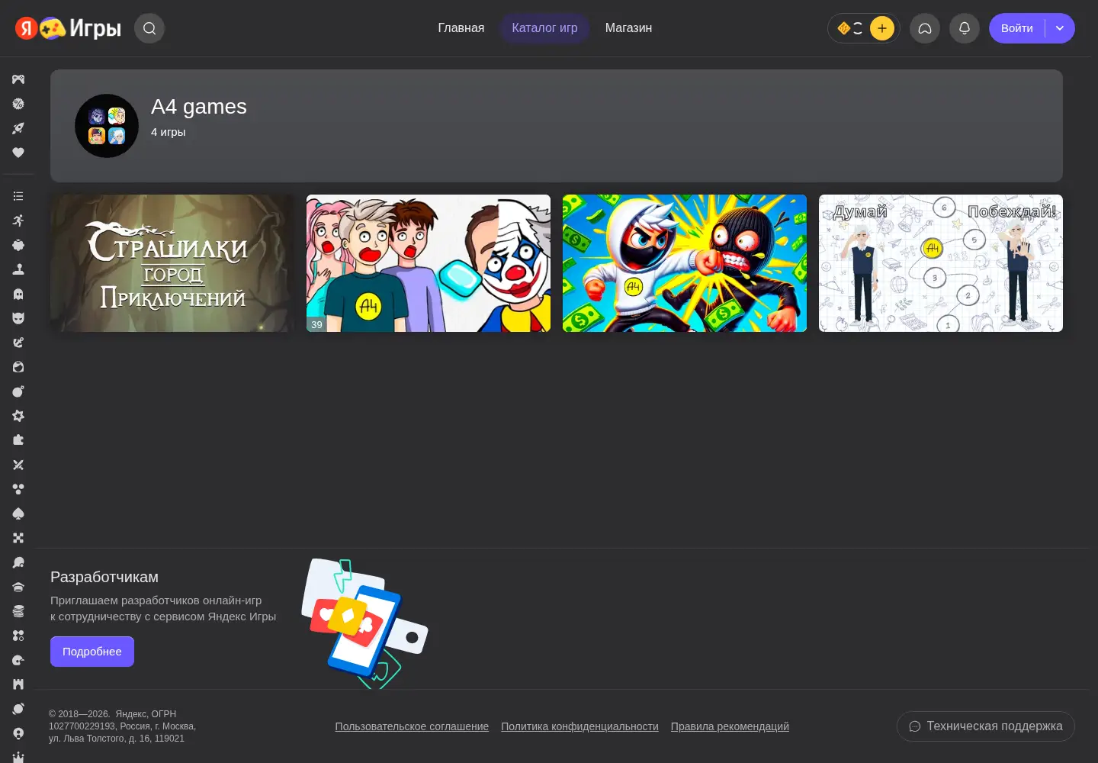Click the Войти login button
Viewport: 1098px width, 763px height.
point(1017,28)
